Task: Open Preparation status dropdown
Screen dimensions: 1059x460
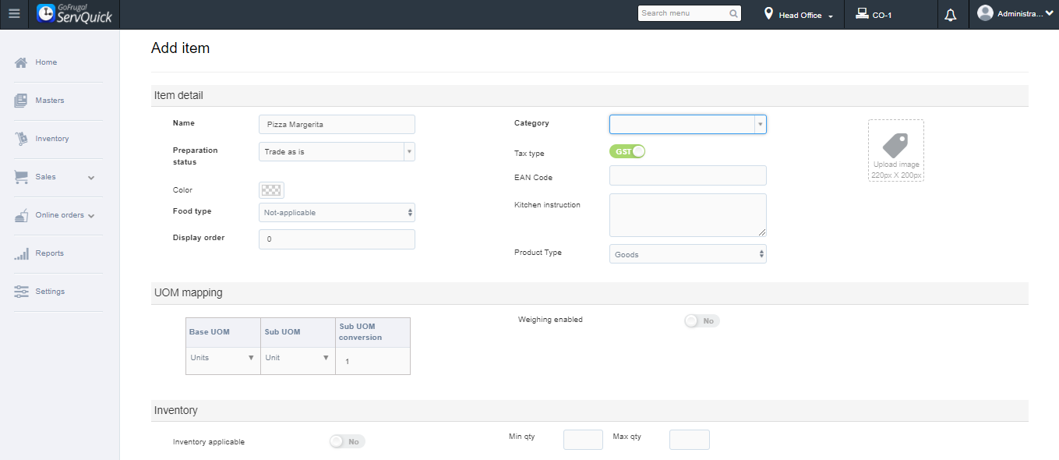Action: (337, 151)
